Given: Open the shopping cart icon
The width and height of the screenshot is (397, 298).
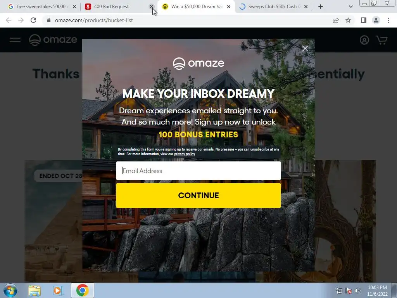Looking at the screenshot, I should pos(381,40).
